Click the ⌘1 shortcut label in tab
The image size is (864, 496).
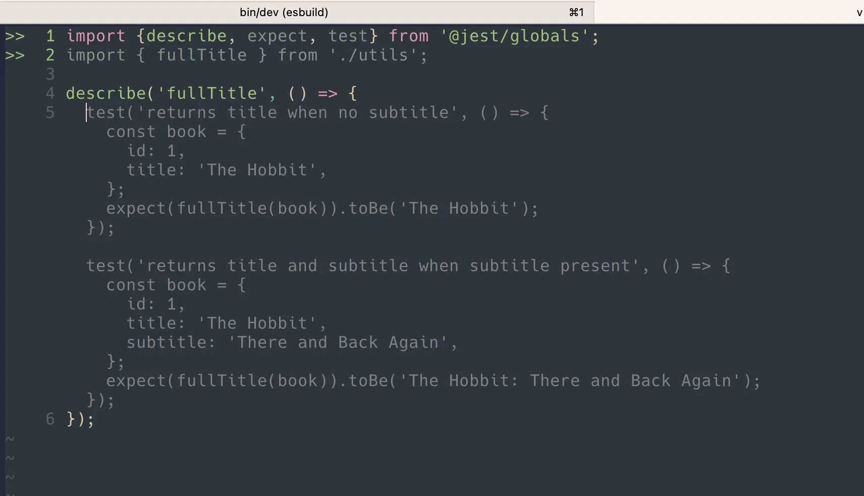[x=576, y=12]
